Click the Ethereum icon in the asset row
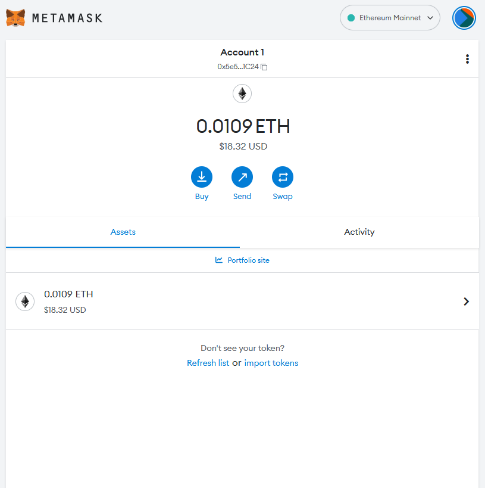Screen dimensions: 485x488 coord(25,301)
